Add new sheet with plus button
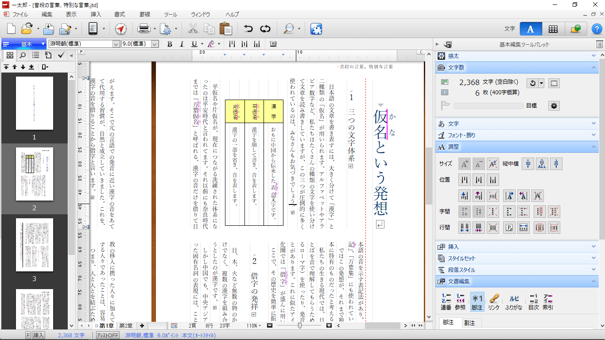The height and width of the screenshot is (340, 605). [x=142, y=326]
